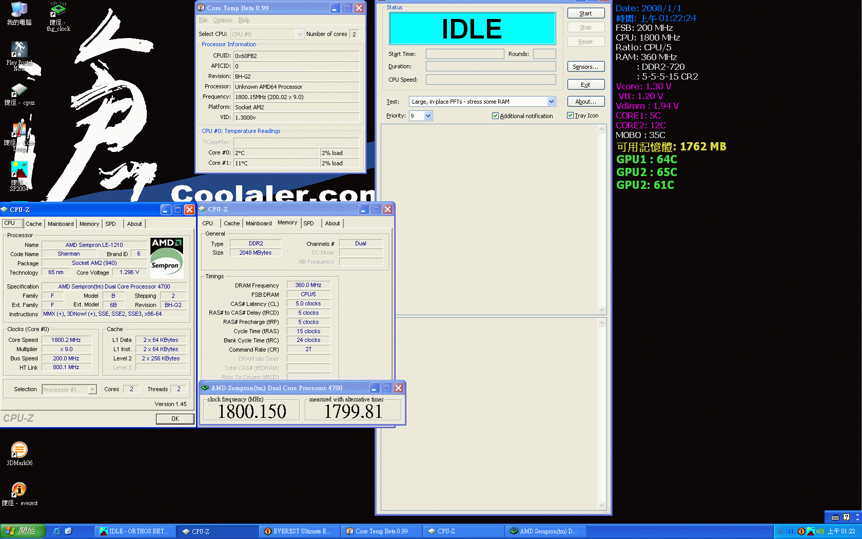
Task: Open the Priority dropdown in ORTHOS
Action: 428,116
